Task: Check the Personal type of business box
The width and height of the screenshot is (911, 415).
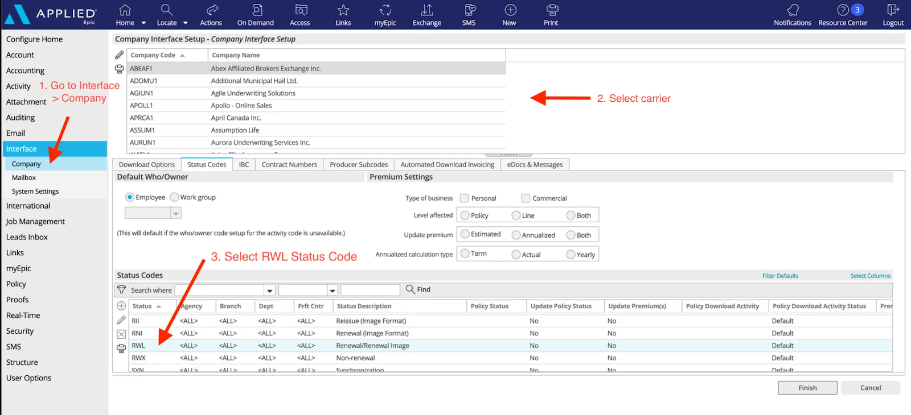Action: tap(465, 198)
